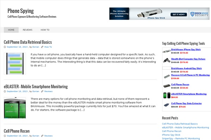211x140 pixels.
Task: Open the HOW TO menu item
Action: pyautogui.click(x=45, y=30)
